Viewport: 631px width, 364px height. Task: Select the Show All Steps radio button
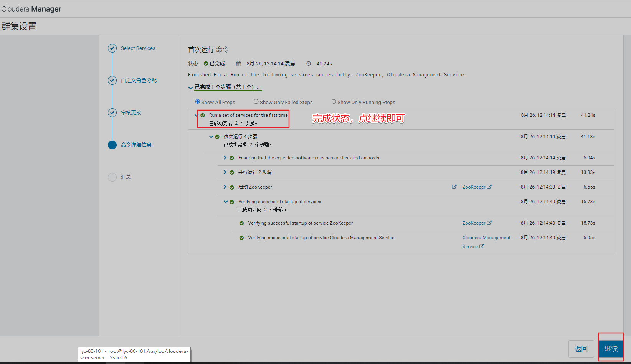198,102
